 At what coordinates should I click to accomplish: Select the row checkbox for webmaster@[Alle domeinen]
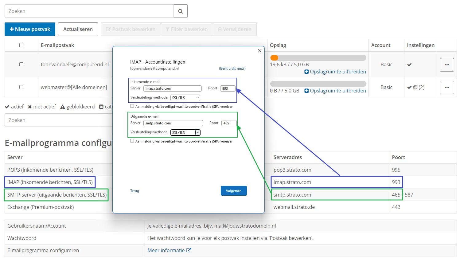(21, 87)
